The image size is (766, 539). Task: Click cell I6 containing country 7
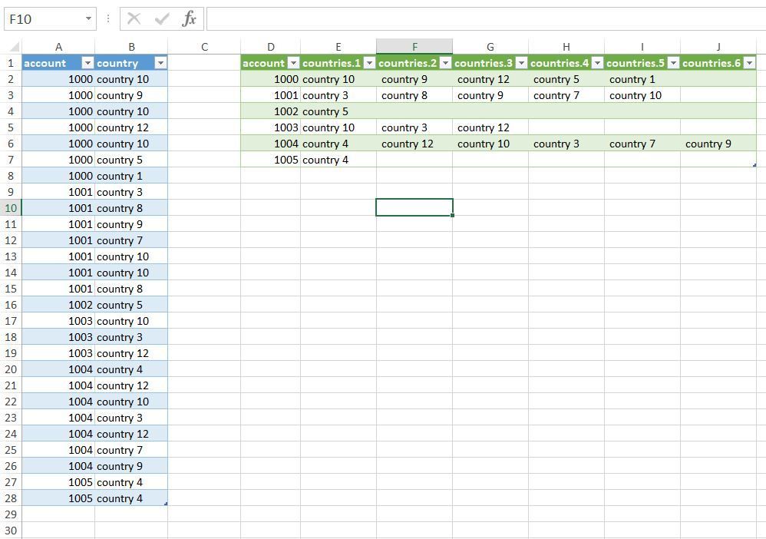pyautogui.click(x=642, y=144)
